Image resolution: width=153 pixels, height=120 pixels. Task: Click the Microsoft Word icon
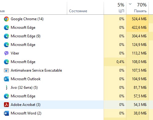[6, 113]
